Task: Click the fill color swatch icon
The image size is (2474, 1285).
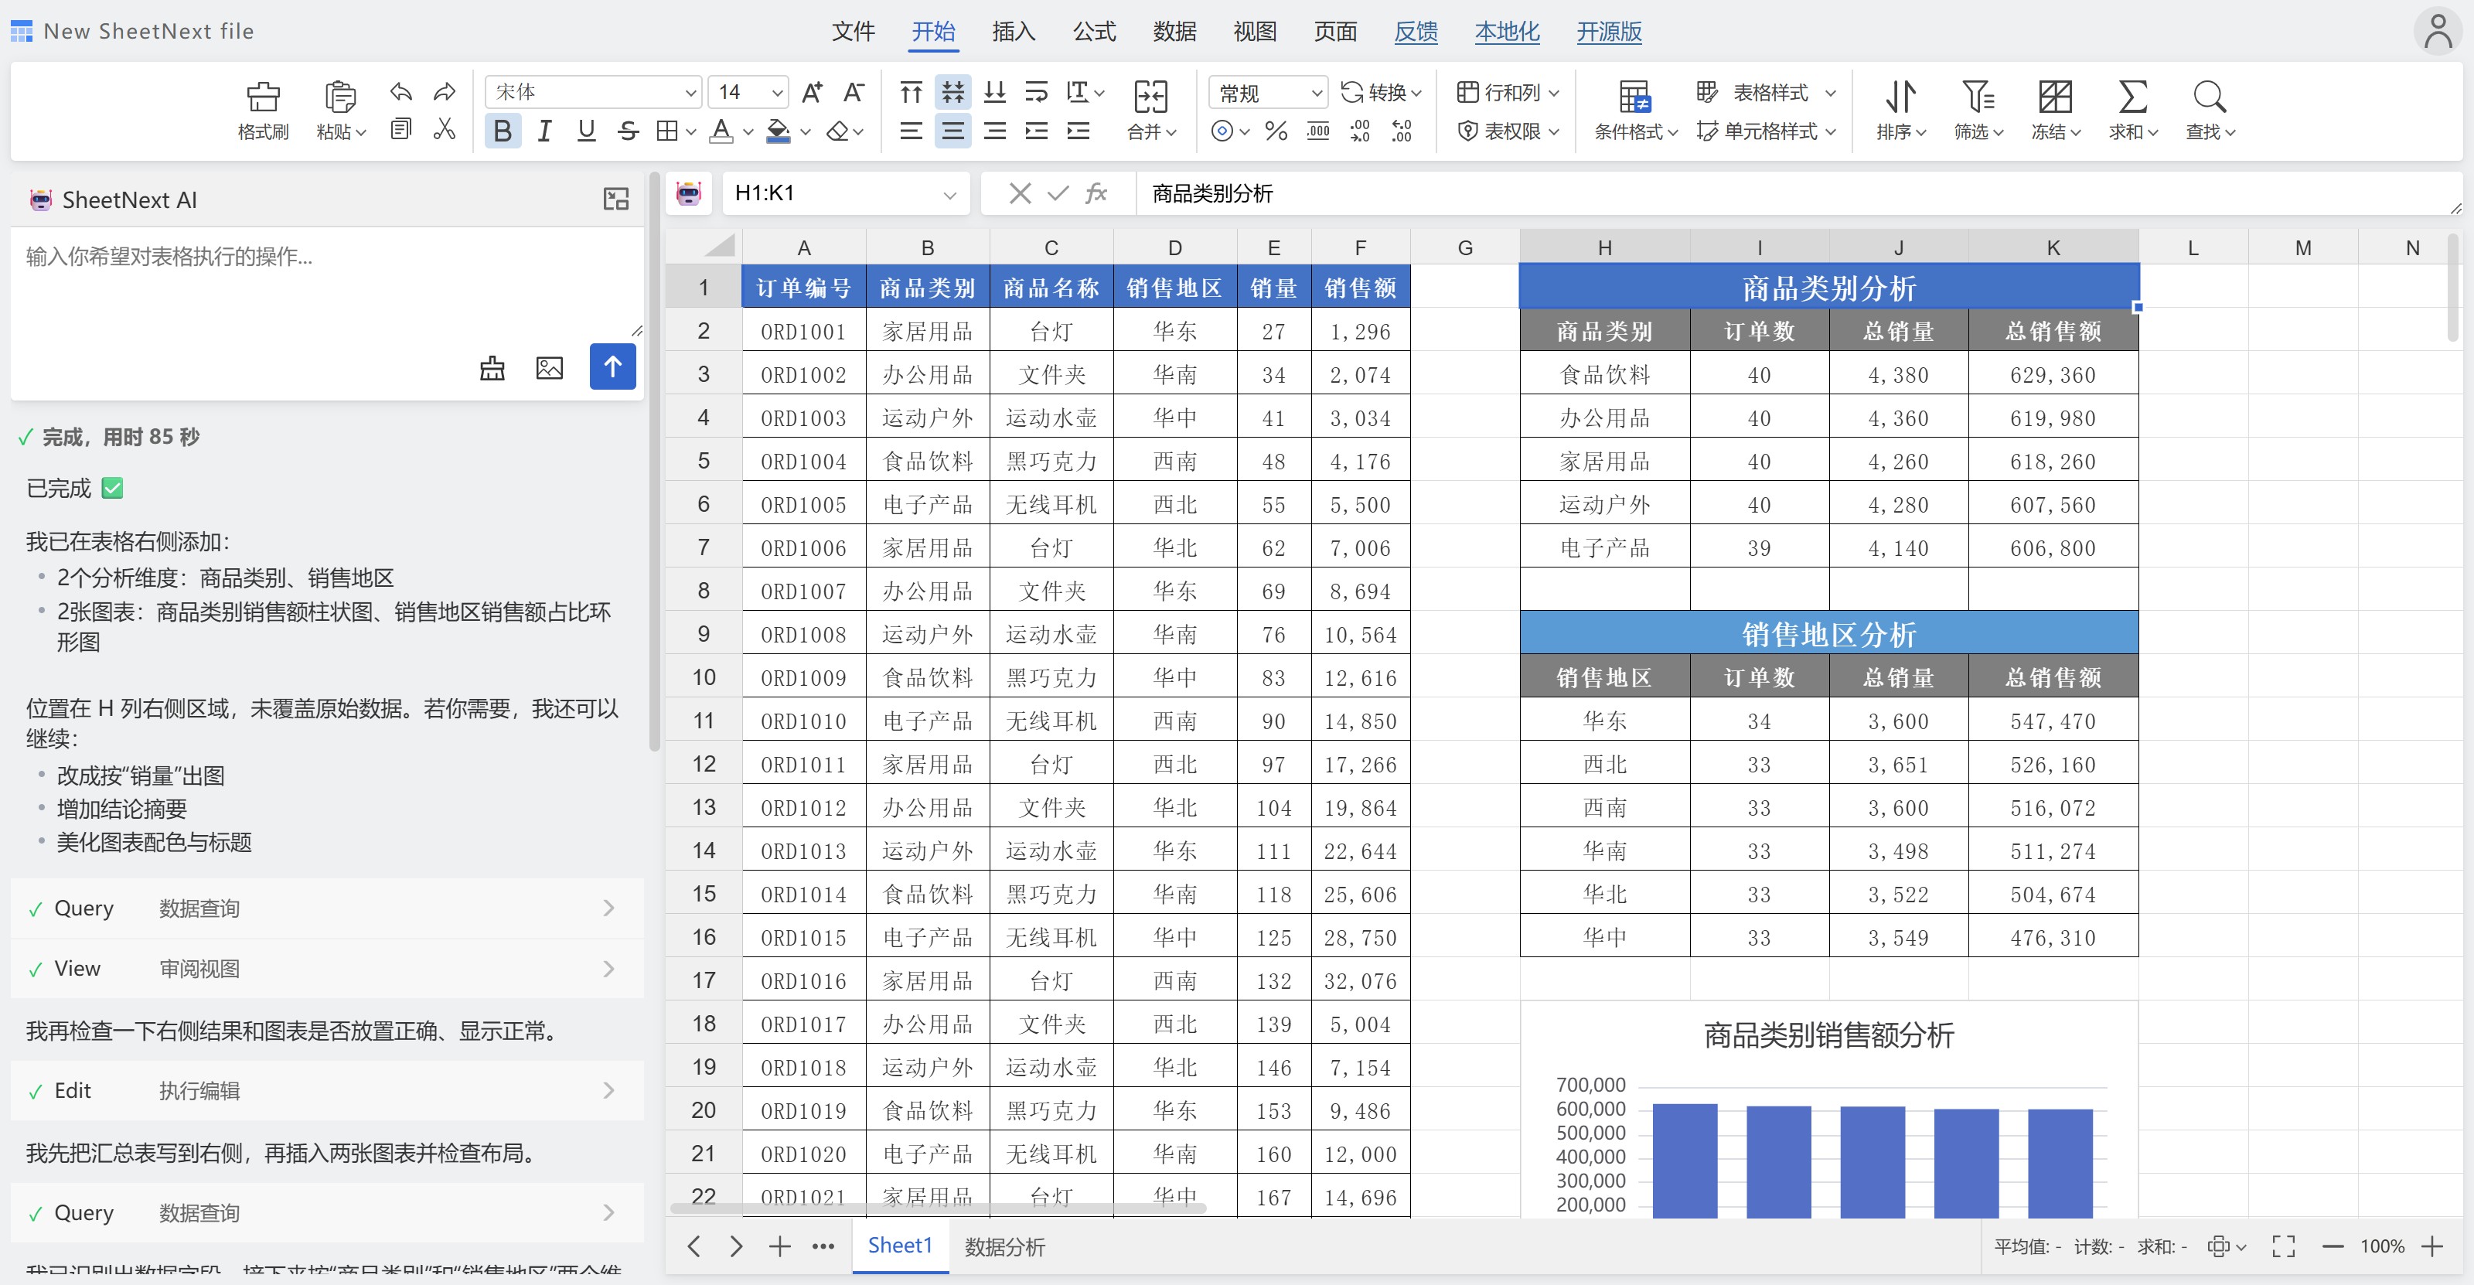Action: (778, 131)
